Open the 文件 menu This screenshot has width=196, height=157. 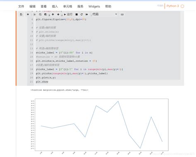coord(21,7)
